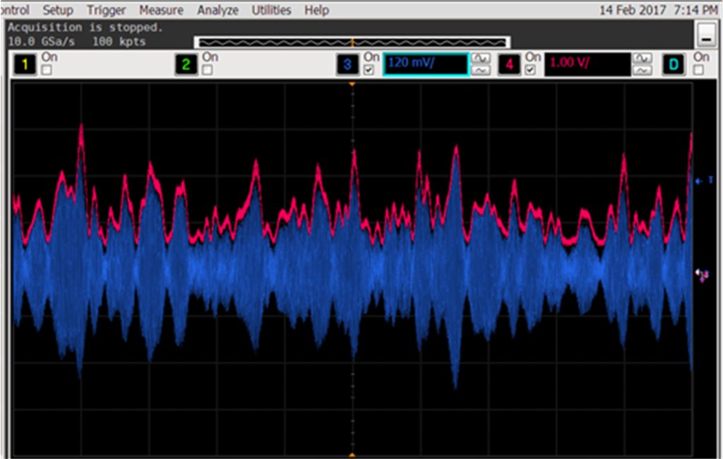Click the yellow channel 1 button

click(x=25, y=64)
